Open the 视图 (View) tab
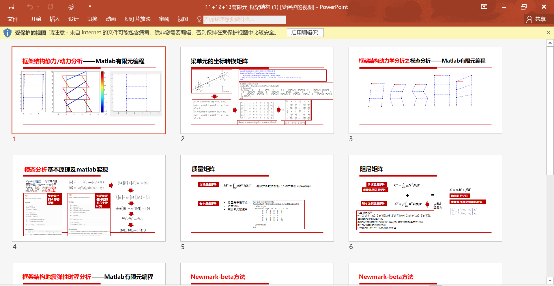The height and width of the screenshot is (286, 554). [x=183, y=19]
